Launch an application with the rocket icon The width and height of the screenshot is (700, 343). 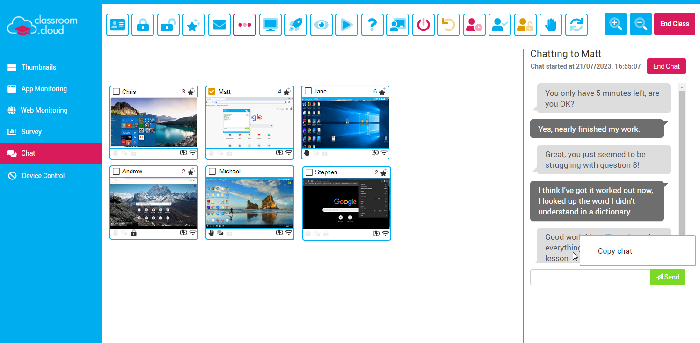(x=295, y=24)
